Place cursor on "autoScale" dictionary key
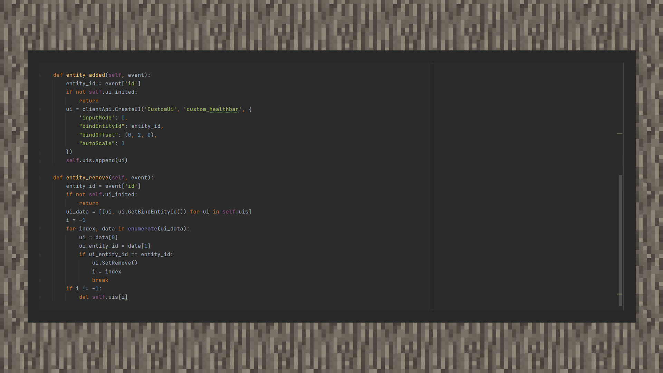 tap(97, 143)
